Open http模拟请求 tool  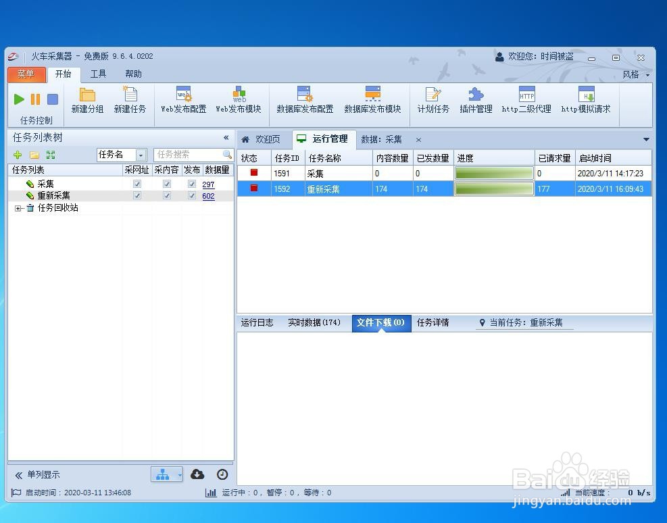pos(586,101)
